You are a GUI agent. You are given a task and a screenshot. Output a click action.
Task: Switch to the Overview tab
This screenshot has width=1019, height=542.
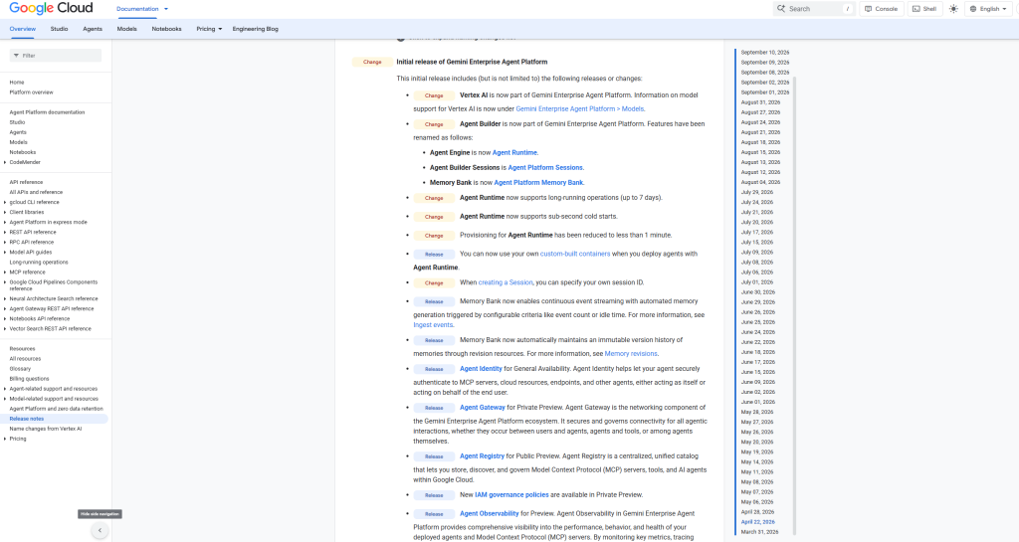coord(23,29)
